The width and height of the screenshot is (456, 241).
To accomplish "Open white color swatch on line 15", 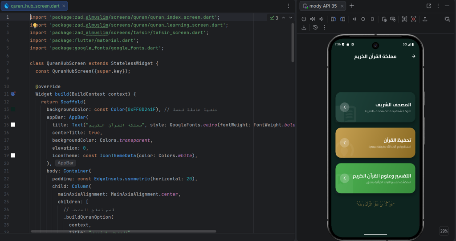I will click(x=13, y=125).
